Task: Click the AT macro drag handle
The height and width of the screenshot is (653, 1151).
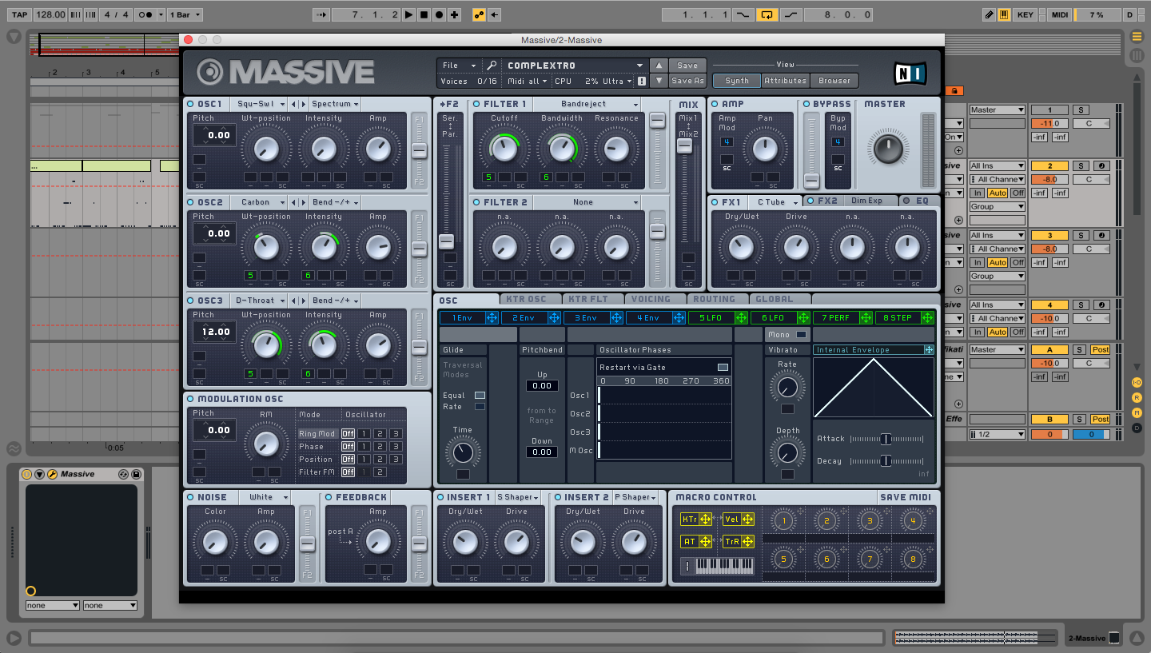Action: click(706, 542)
